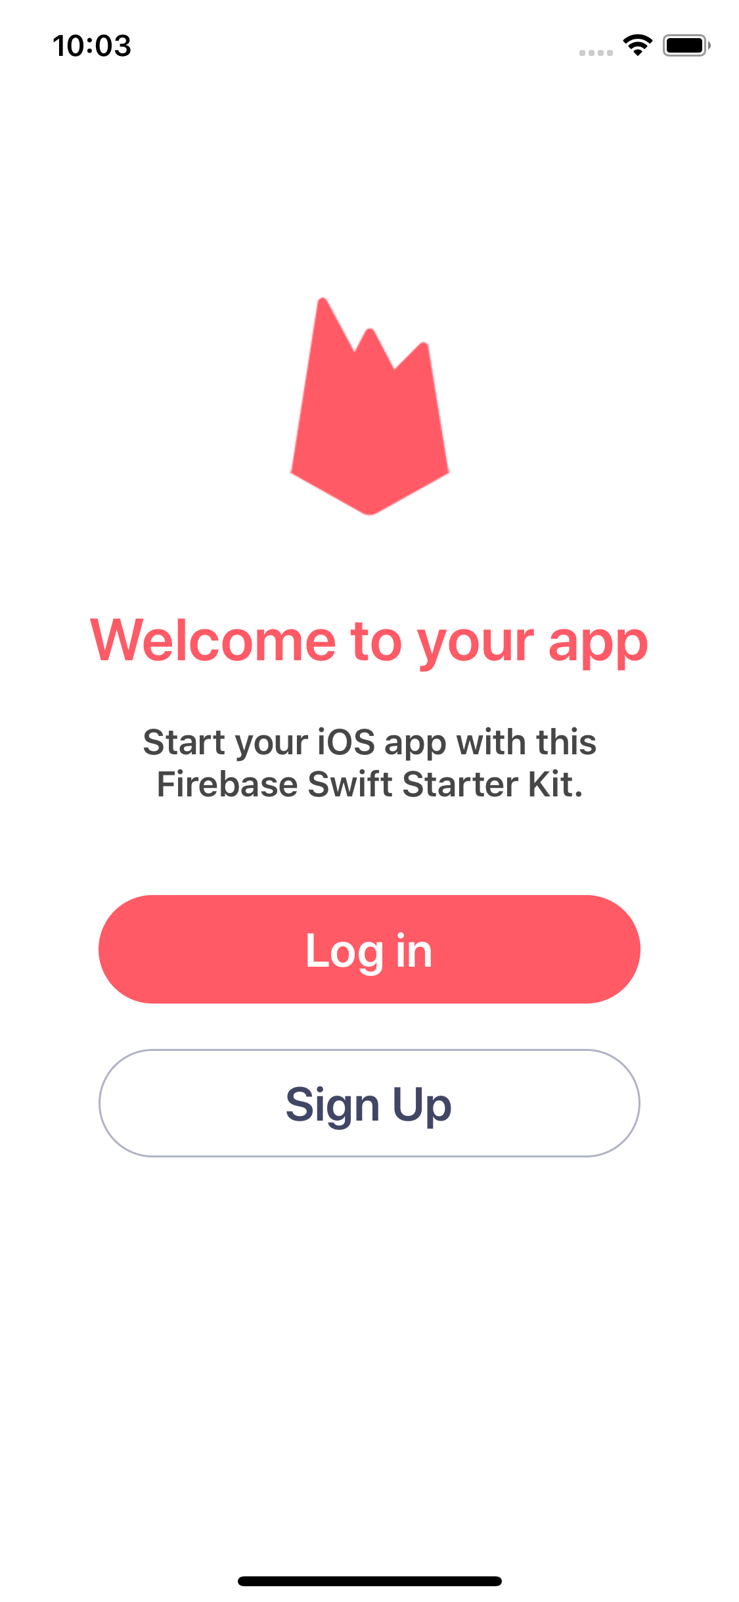Click the 'Firebase Swift Starter Kit.' text line
Image resolution: width=739 pixels, height=1602 pixels.
pyautogui.click(x=370, y=785)
